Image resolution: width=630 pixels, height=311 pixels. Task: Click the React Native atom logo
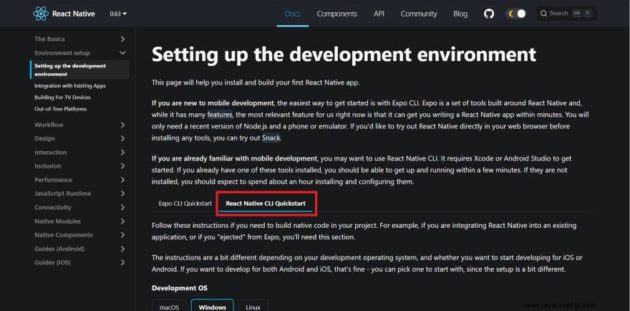point(41,14)
